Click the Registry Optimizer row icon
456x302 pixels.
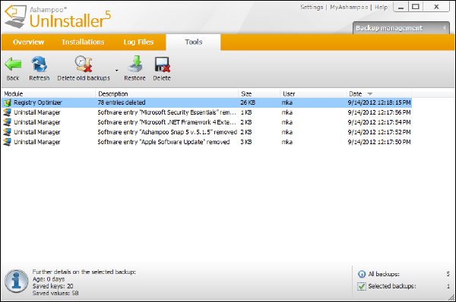point(8,102)
